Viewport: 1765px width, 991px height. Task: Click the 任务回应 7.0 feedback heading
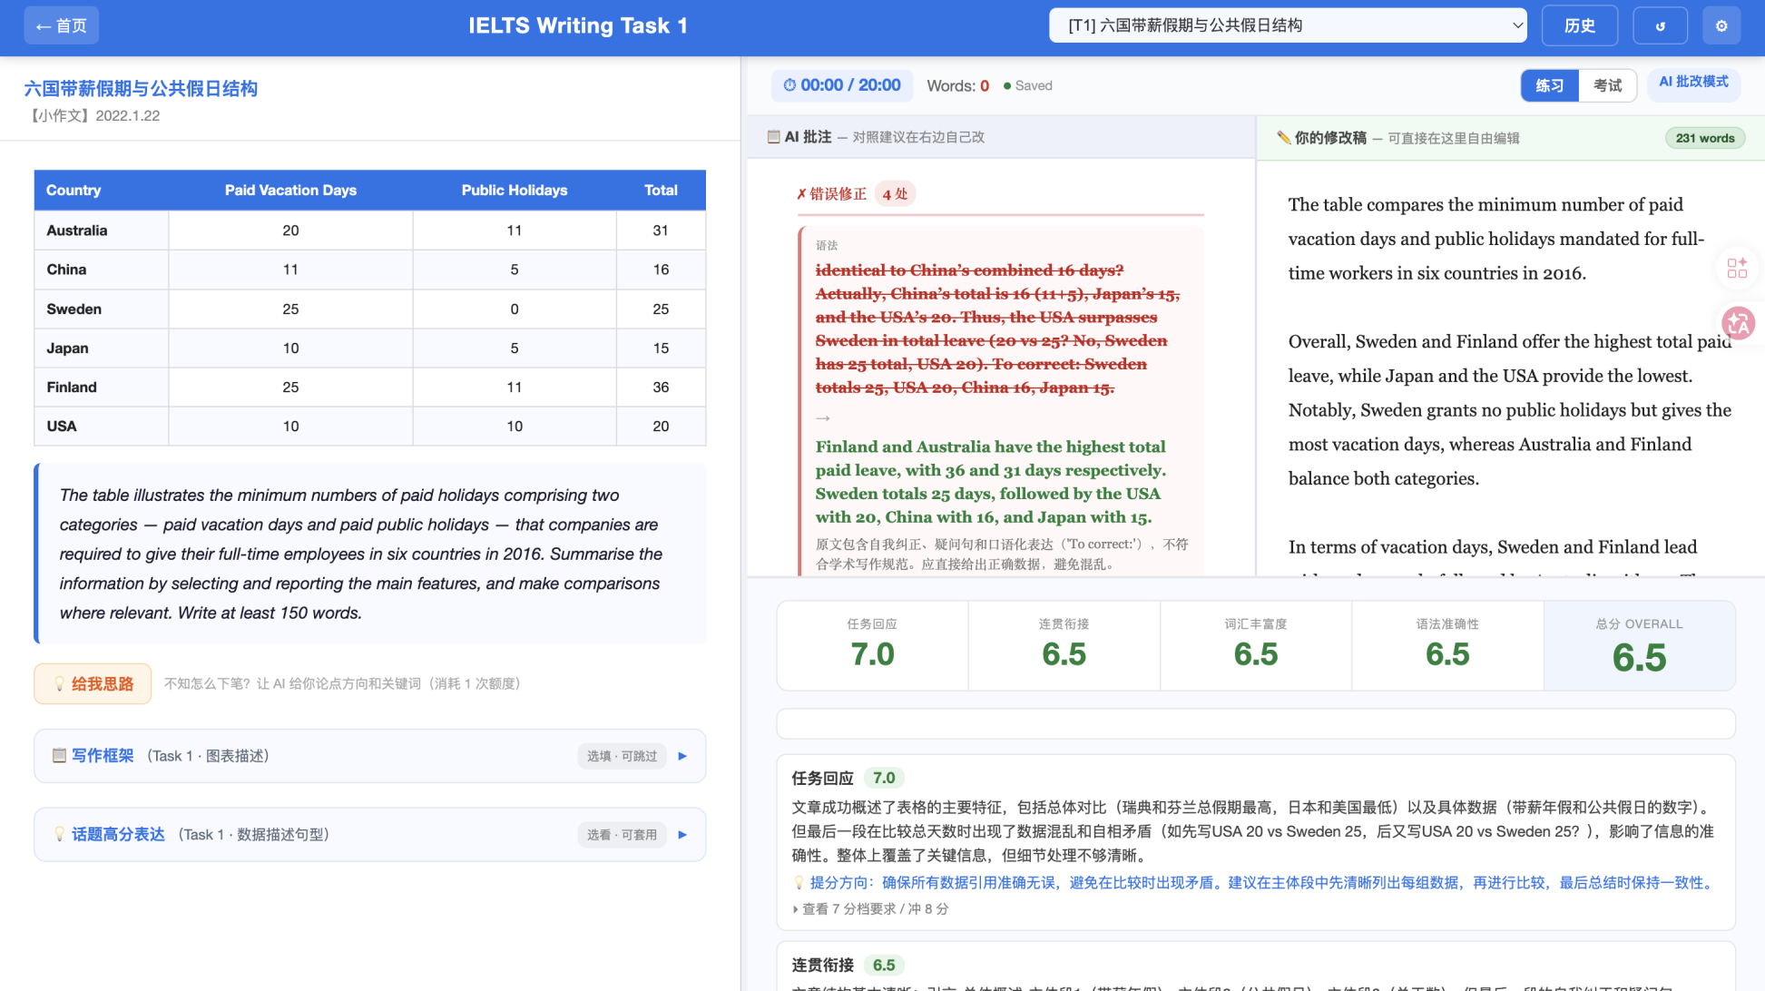tap(848, 778)
